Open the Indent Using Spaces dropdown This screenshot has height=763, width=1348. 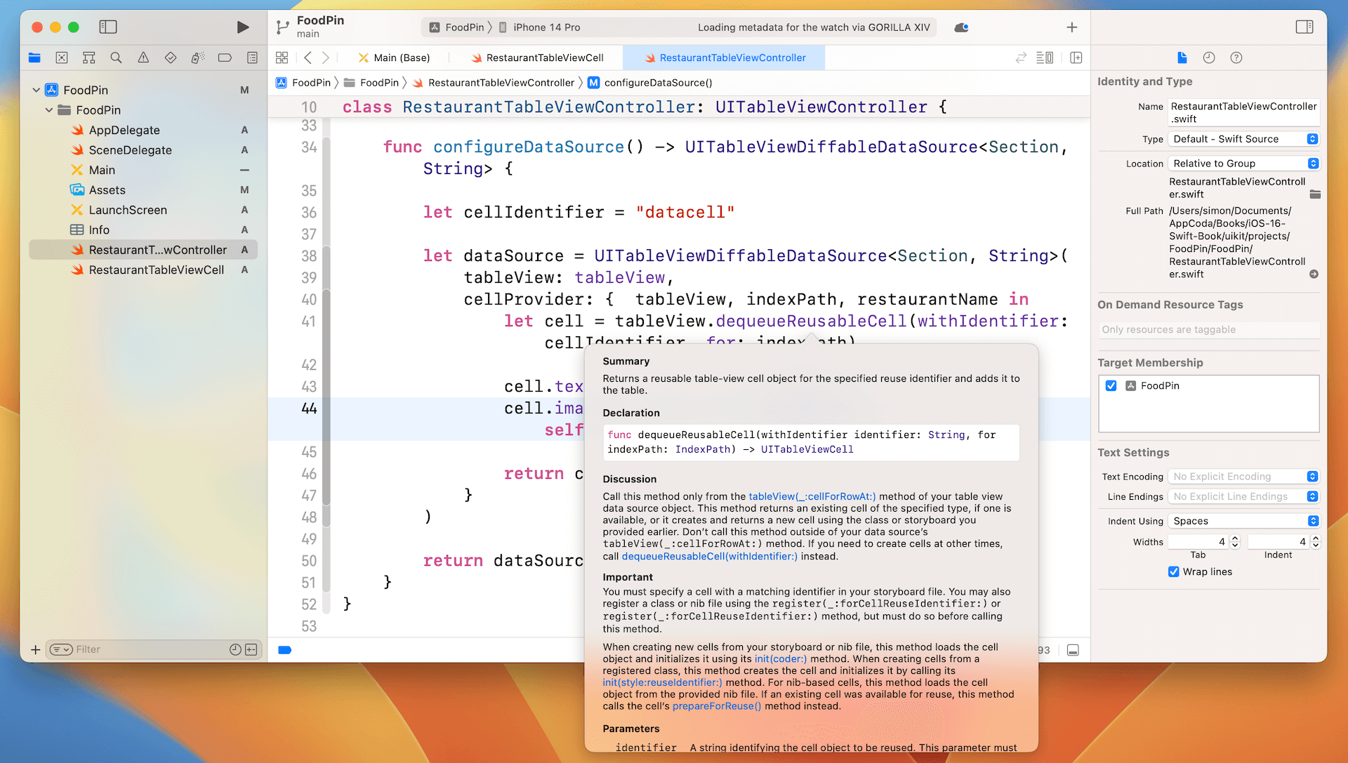click(1243, 521)
